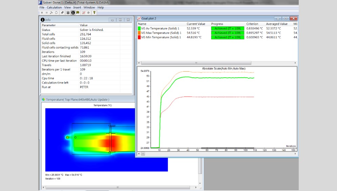Screen dimensions: 337x191
Task: Click the Cpu time value 0:22:18
Action: 86,78
